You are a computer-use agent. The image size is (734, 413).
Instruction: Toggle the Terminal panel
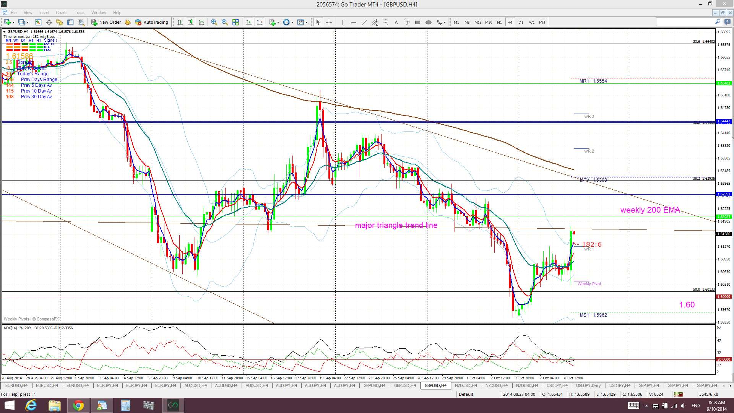[x=70, y=22]
